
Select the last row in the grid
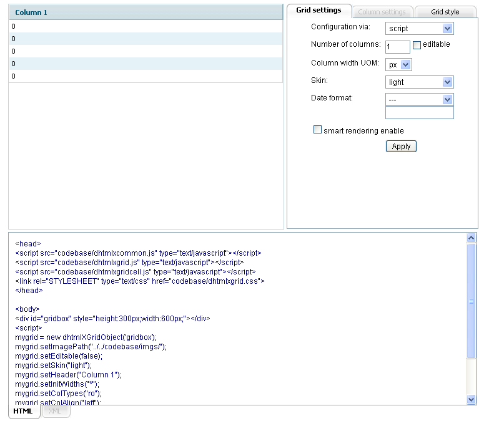coord(146,76)
